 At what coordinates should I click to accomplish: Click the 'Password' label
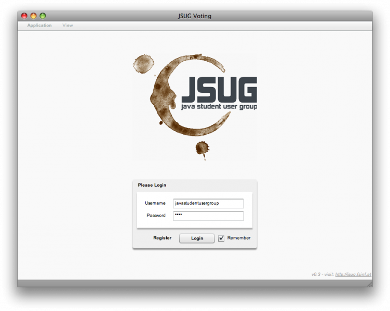point(156,215)
